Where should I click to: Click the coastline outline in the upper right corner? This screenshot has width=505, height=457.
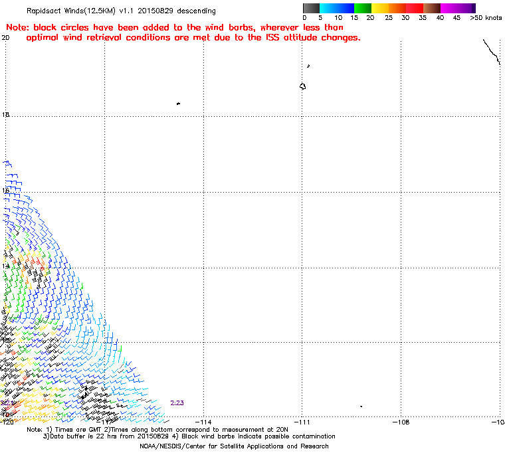coord(492,52)
